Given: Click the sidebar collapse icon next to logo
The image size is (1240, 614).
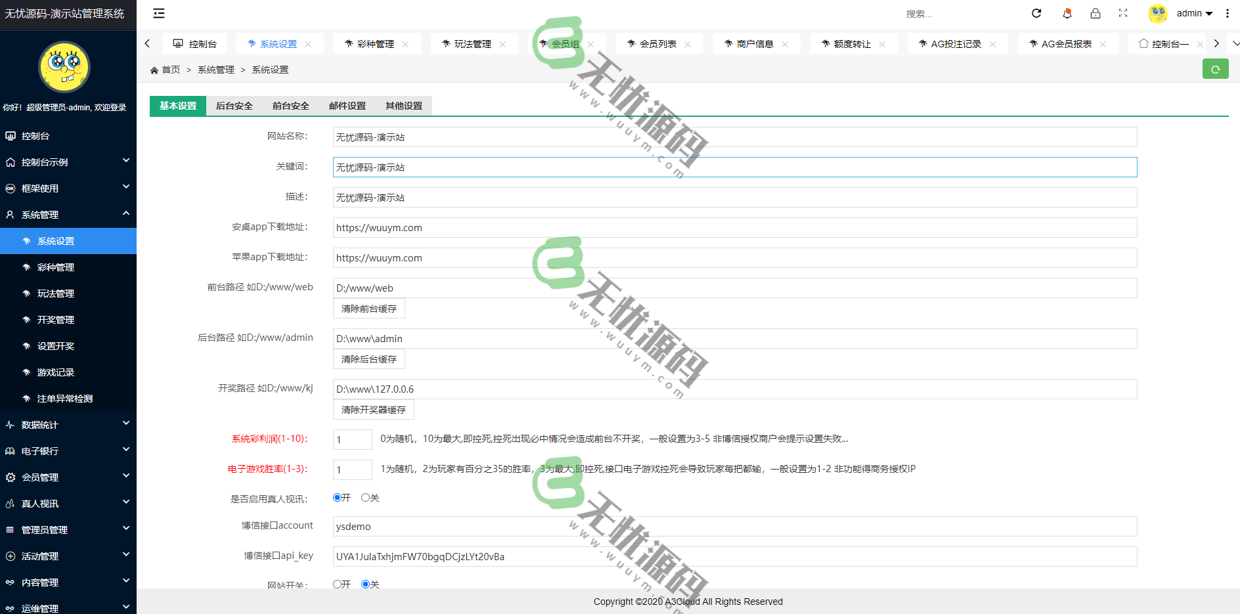Looking at the screenshot, I should point(158,13).
